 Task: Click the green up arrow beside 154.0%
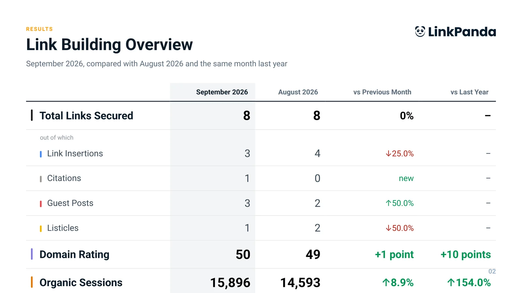point(451,283)
